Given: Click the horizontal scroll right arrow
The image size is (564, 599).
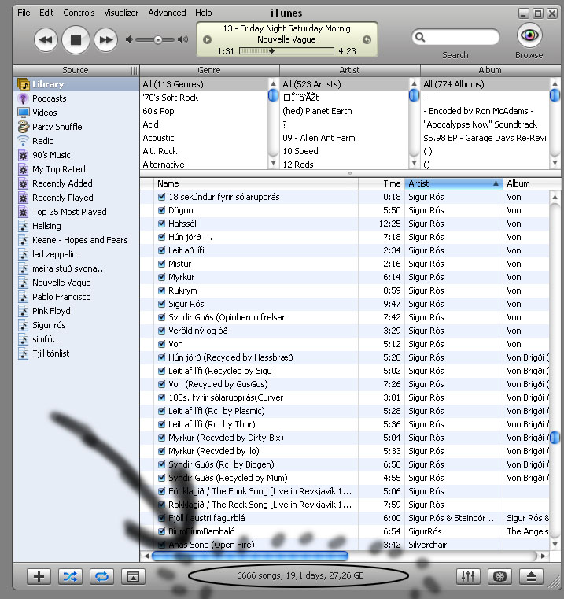Looking at the screenshot, I should click(x=543, y=556).
